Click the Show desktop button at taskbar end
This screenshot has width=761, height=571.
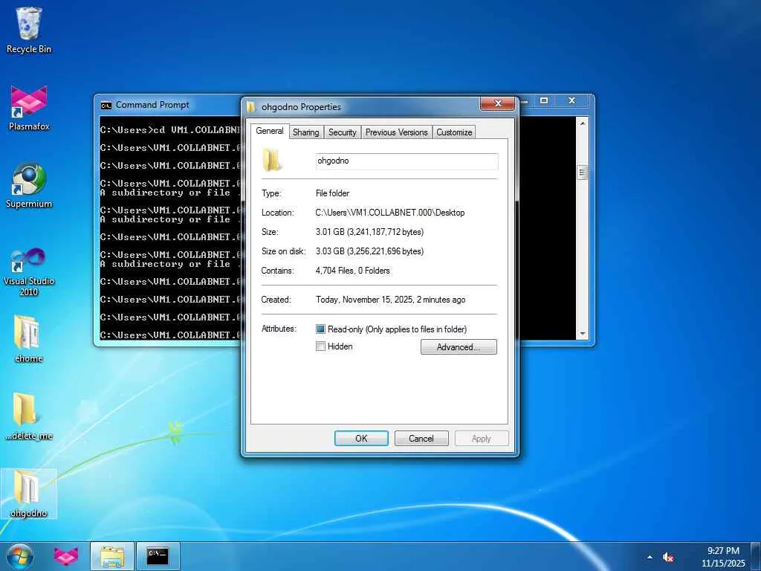click(756, 556)
